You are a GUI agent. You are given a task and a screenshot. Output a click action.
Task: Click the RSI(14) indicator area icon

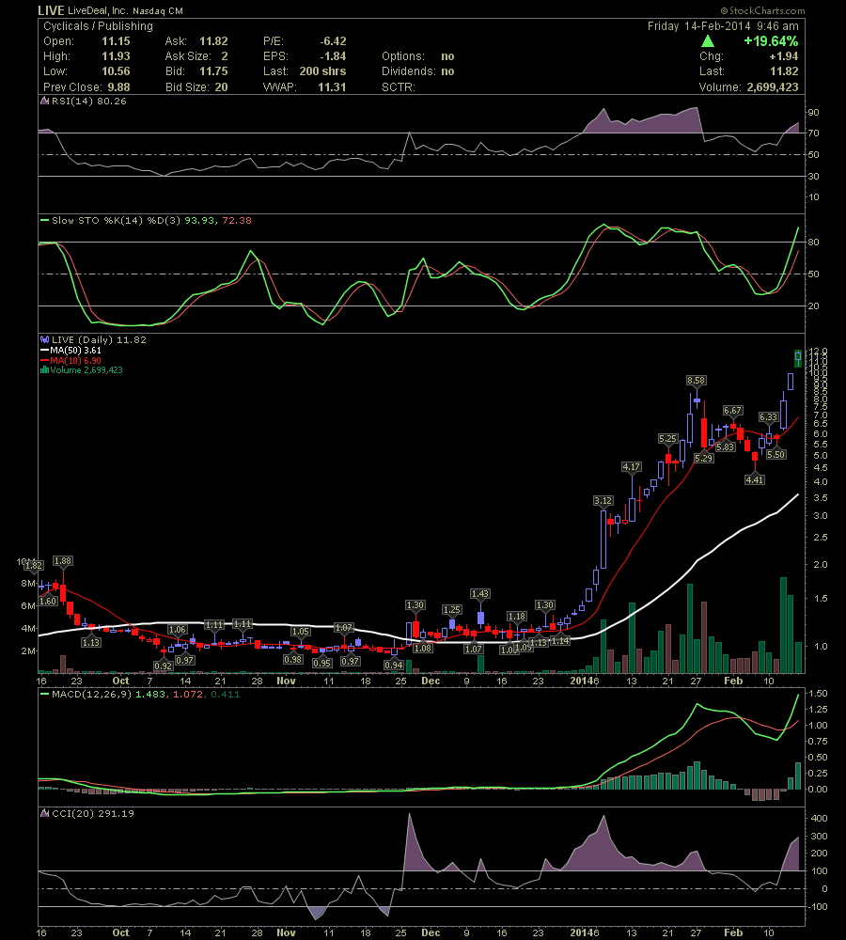[44, 101]
